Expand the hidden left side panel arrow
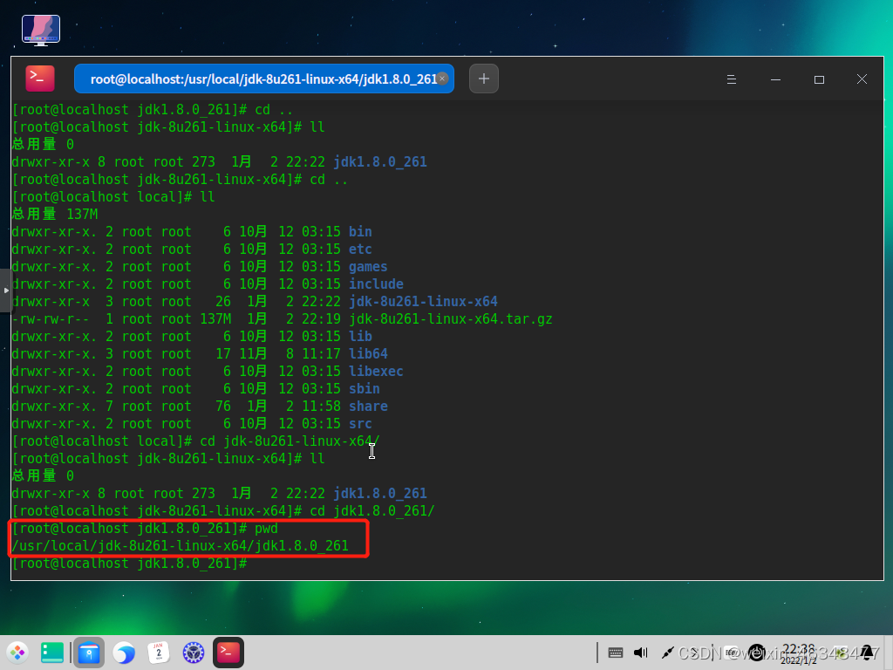Screen dimensions: 893x670 6,288
